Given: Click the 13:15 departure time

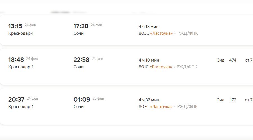Looking at the screenshot, I should click(x=15, y=26).
